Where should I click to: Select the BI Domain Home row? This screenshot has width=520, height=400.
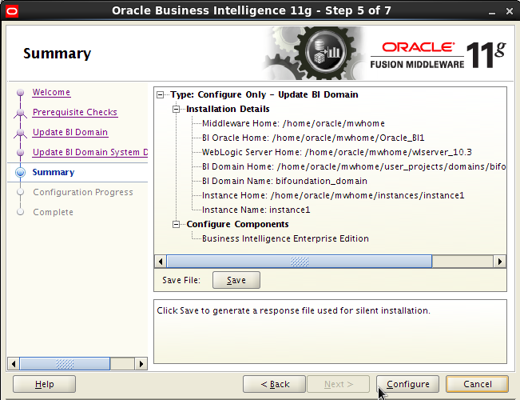click(354, 166)
